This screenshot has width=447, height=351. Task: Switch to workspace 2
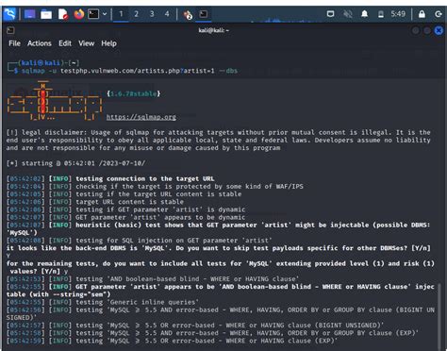click(136, 14)
